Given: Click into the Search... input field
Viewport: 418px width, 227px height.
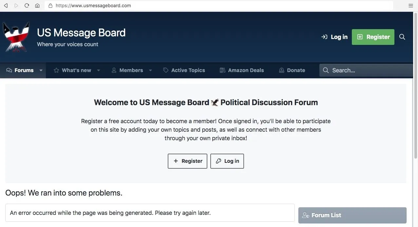Looking at the screenshot, I should tap(370, 70).
